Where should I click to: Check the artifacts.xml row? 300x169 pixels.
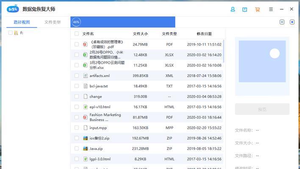click(x=77, y=76)
